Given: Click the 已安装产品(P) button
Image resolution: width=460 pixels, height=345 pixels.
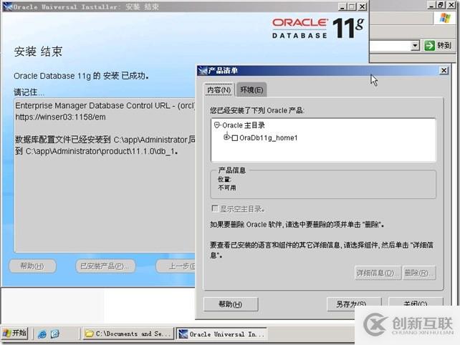Looking at the screenshot, I should [x=105, y=266].
